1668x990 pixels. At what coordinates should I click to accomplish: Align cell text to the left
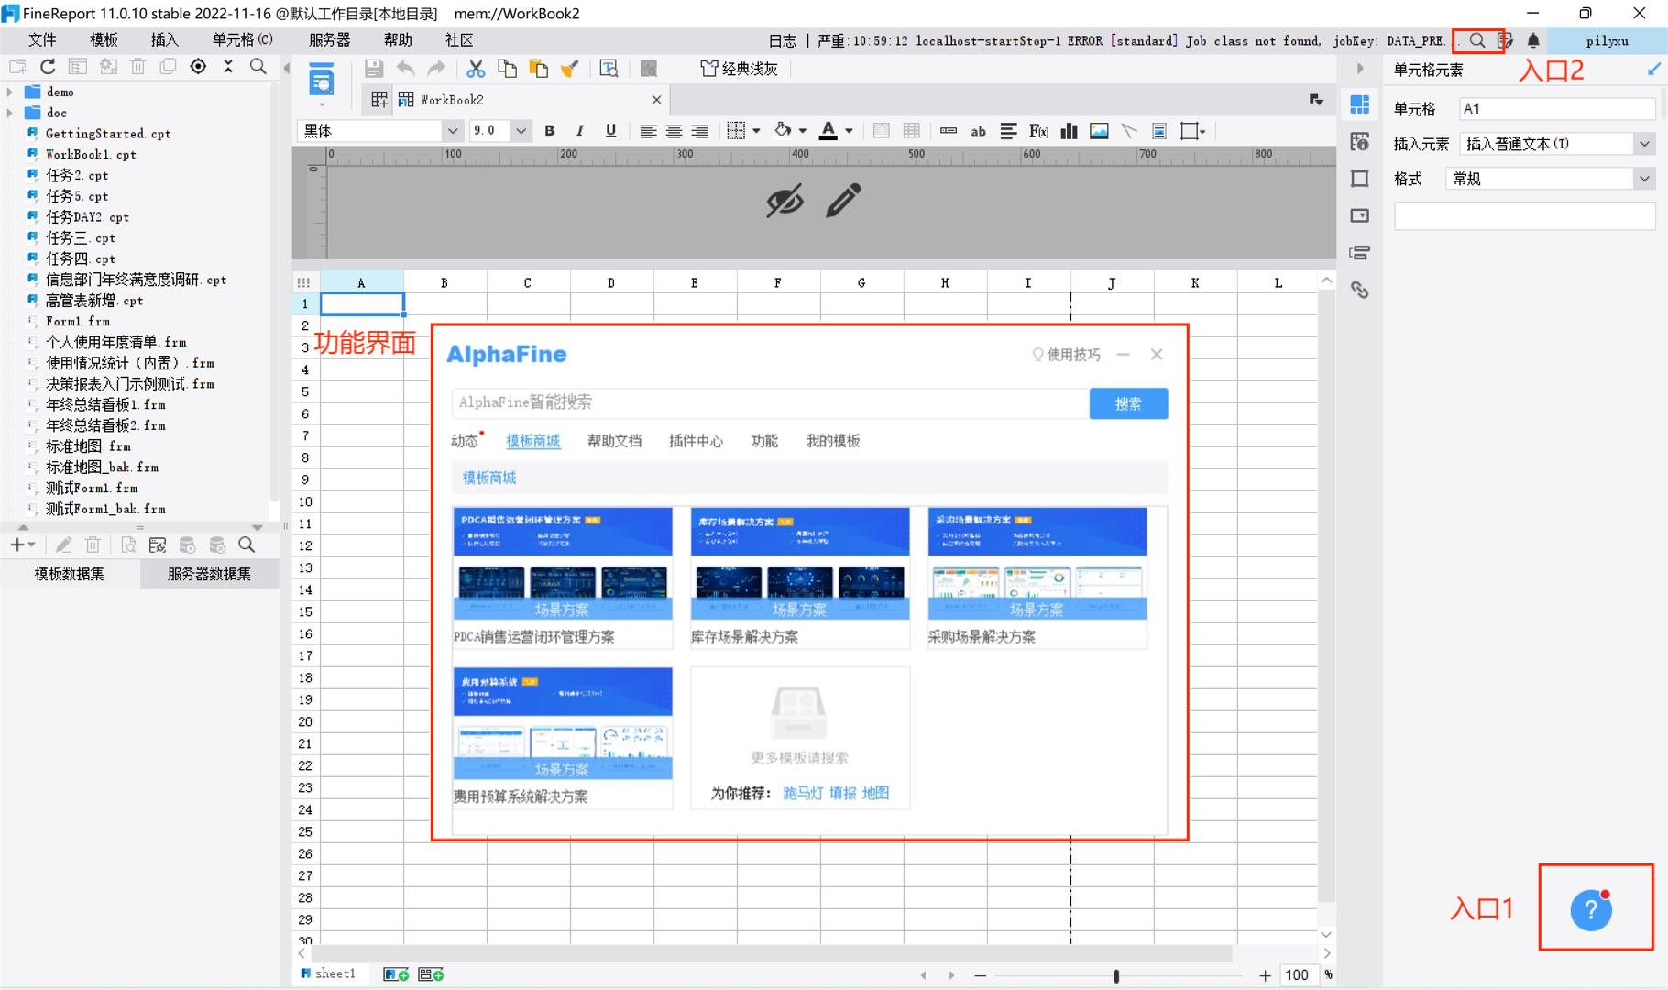click(x=648, y=131)
